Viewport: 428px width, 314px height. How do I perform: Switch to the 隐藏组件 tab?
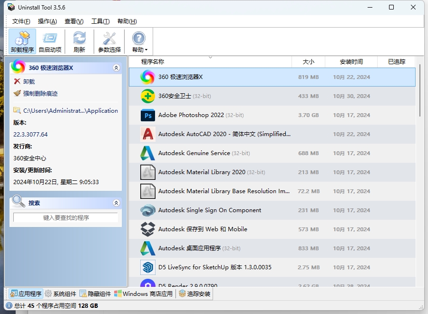95,294
